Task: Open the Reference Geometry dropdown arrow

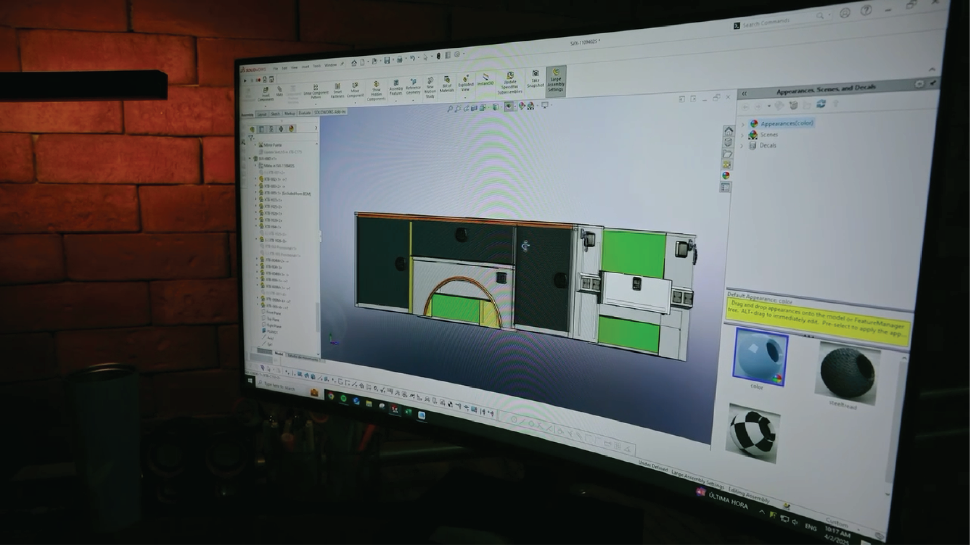Action: click(x=413, y=100)
